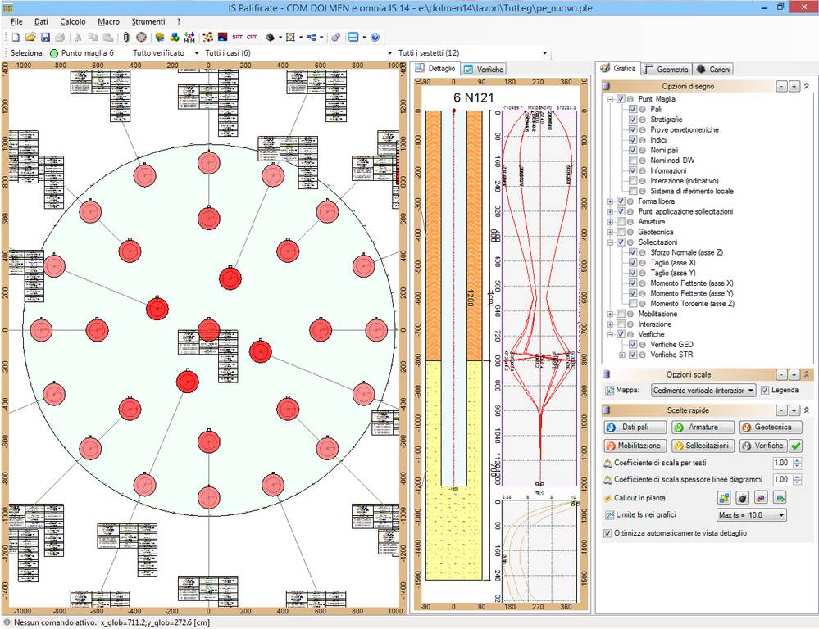The image size is (819, 629).
Task: Enable the Momento Torcente (asse Z) checkbox
Action: pyautogui.click(x=633, y=304)
